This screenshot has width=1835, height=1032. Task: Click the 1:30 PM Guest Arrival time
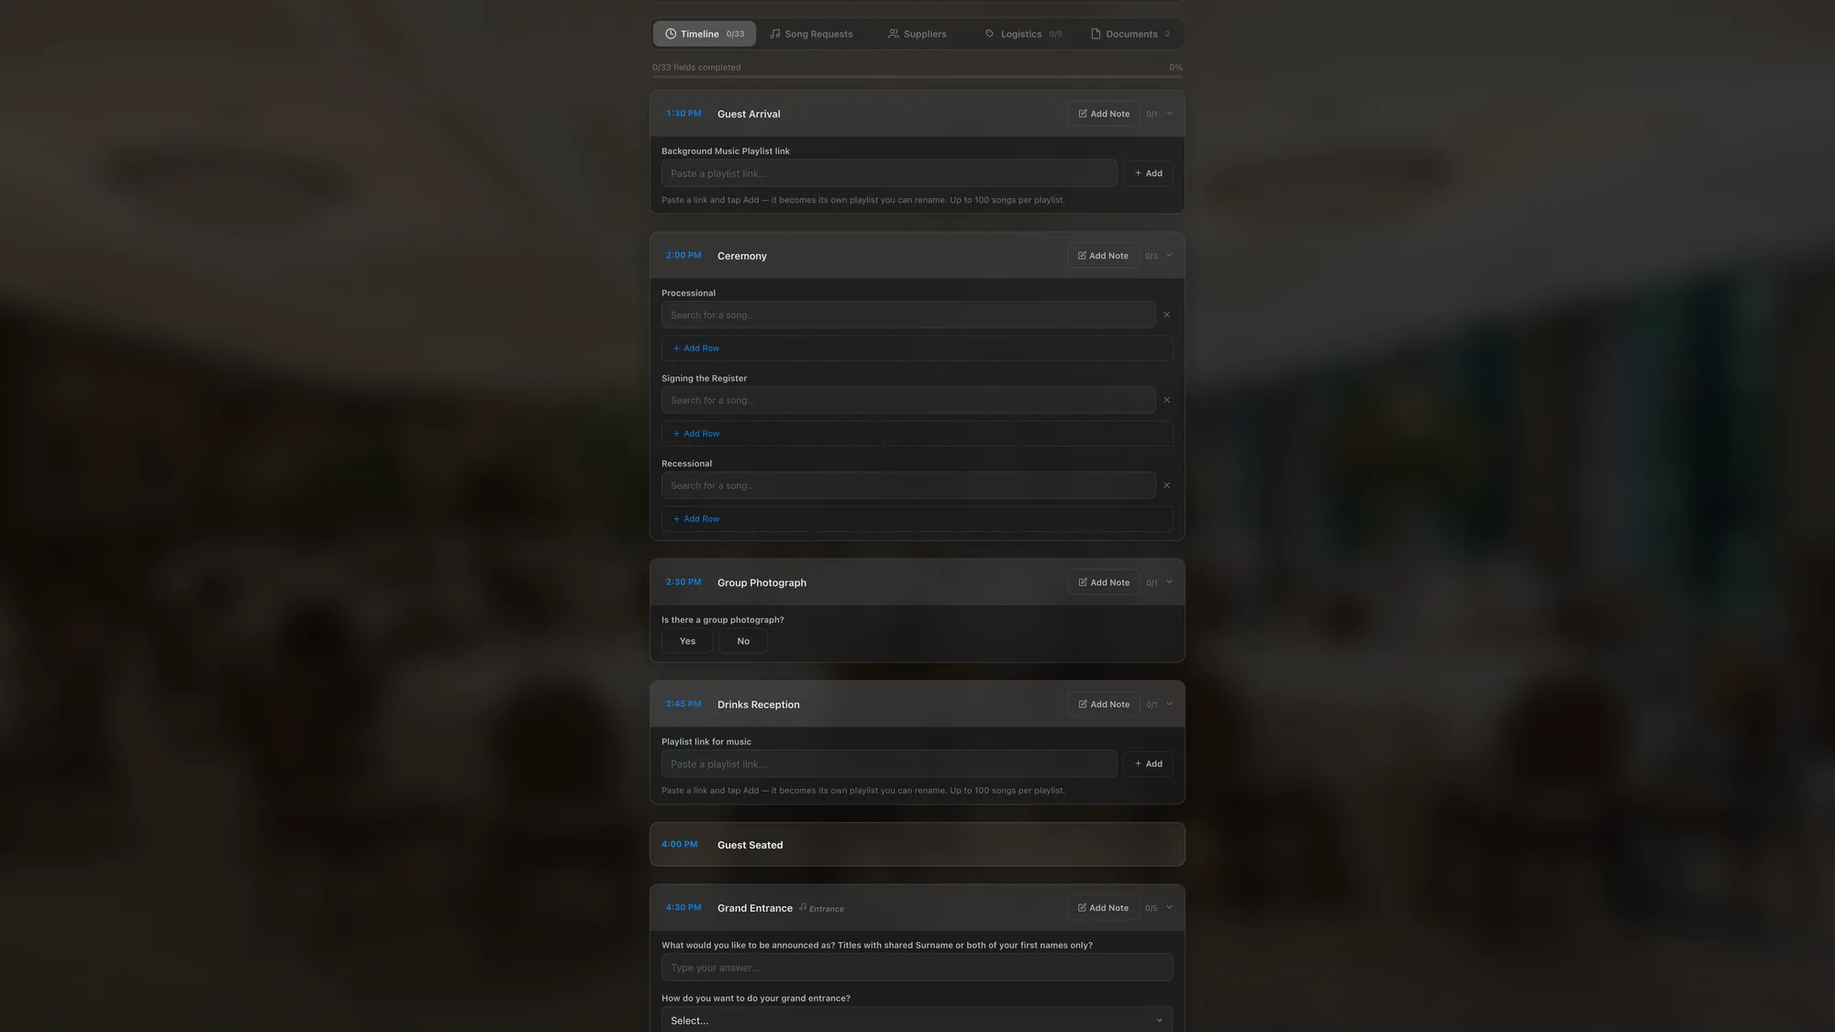coord(684,114)
